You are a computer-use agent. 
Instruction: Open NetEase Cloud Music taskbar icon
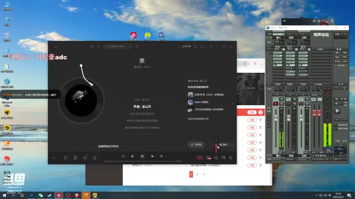[x=59, y=195]
